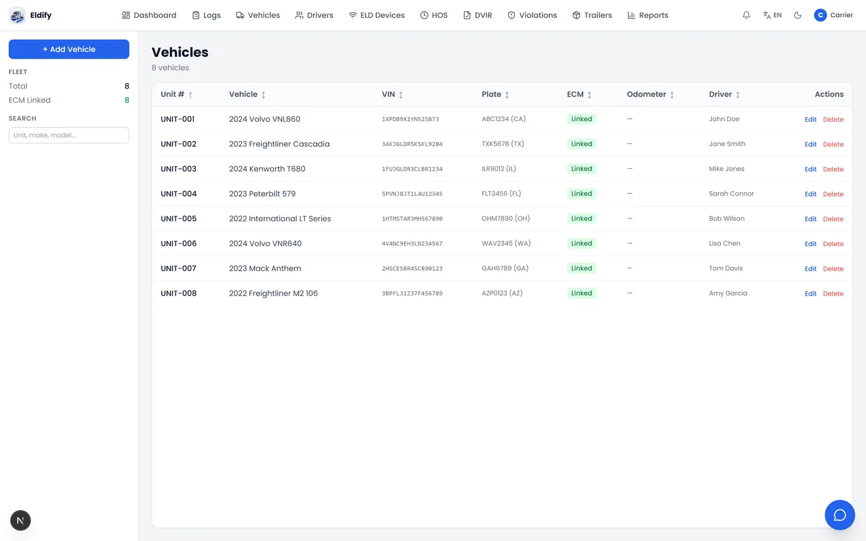Click Linked badge for UNIT-005
Viewport: 866px width, 541px height.
coord(581,218)
